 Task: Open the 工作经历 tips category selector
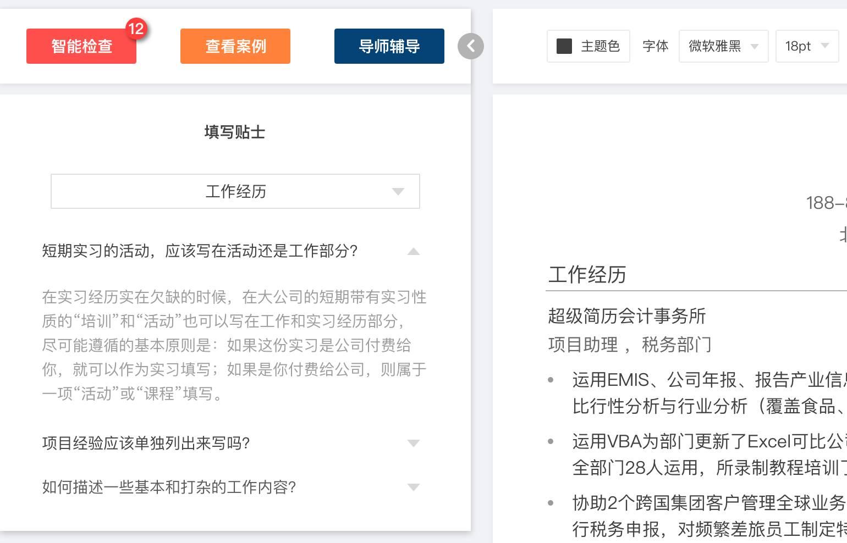click(x=235, y=191)
